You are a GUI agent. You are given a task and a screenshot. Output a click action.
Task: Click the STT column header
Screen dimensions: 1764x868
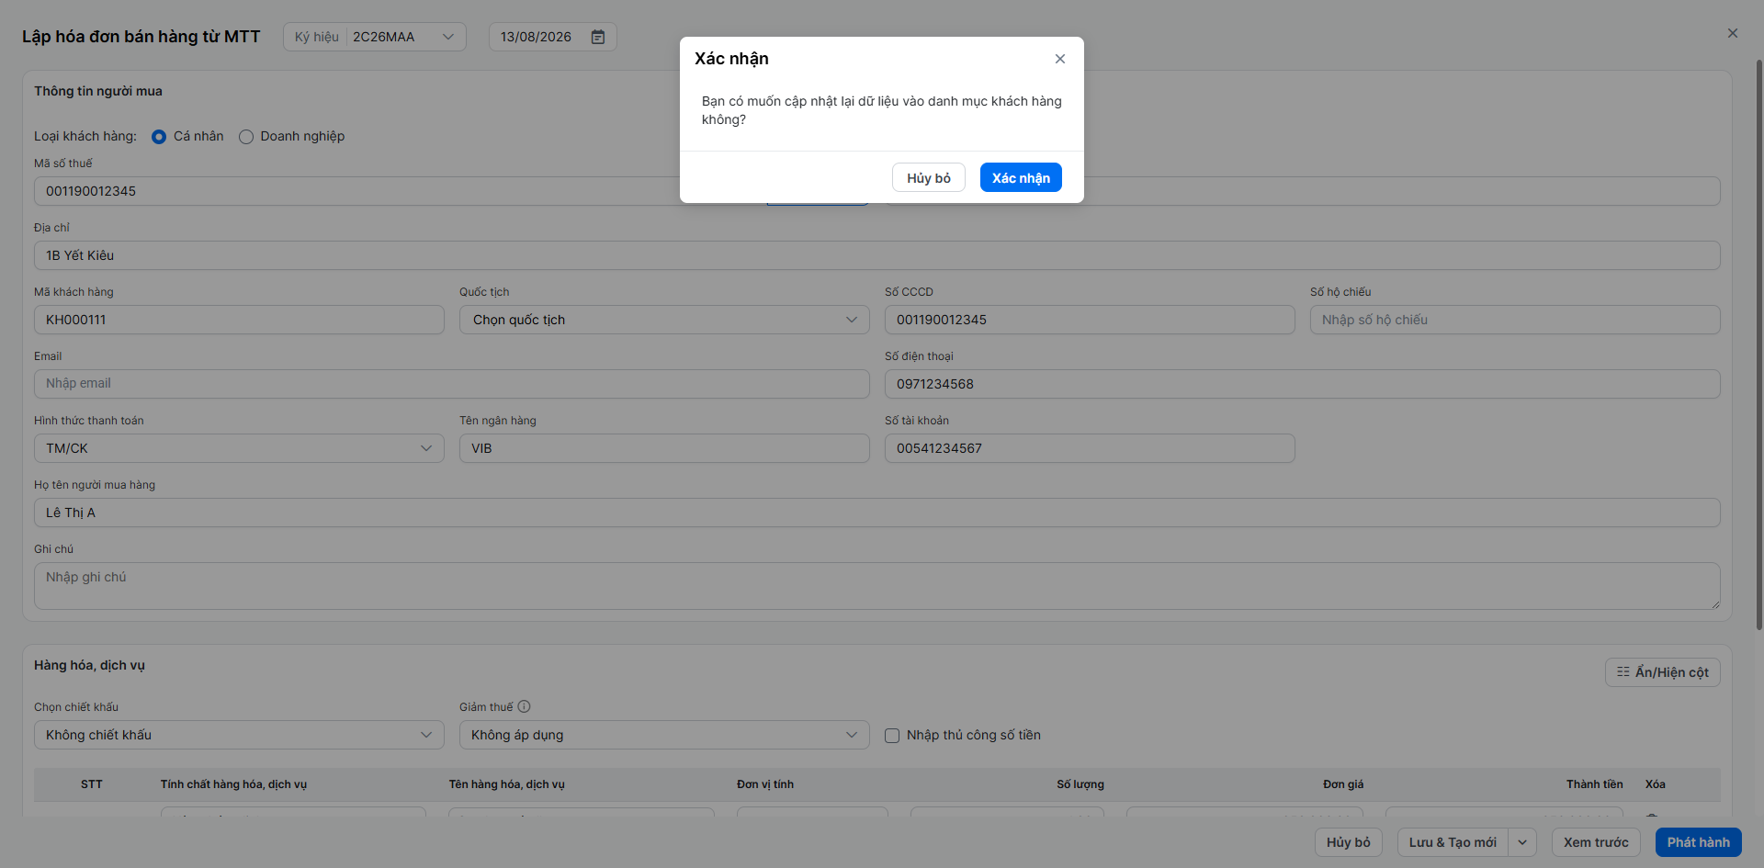coord(92,784)
